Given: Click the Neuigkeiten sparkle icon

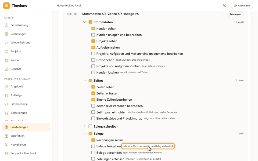Looking at the screenshot, I should pyautogui.click(x=6, y=145).
